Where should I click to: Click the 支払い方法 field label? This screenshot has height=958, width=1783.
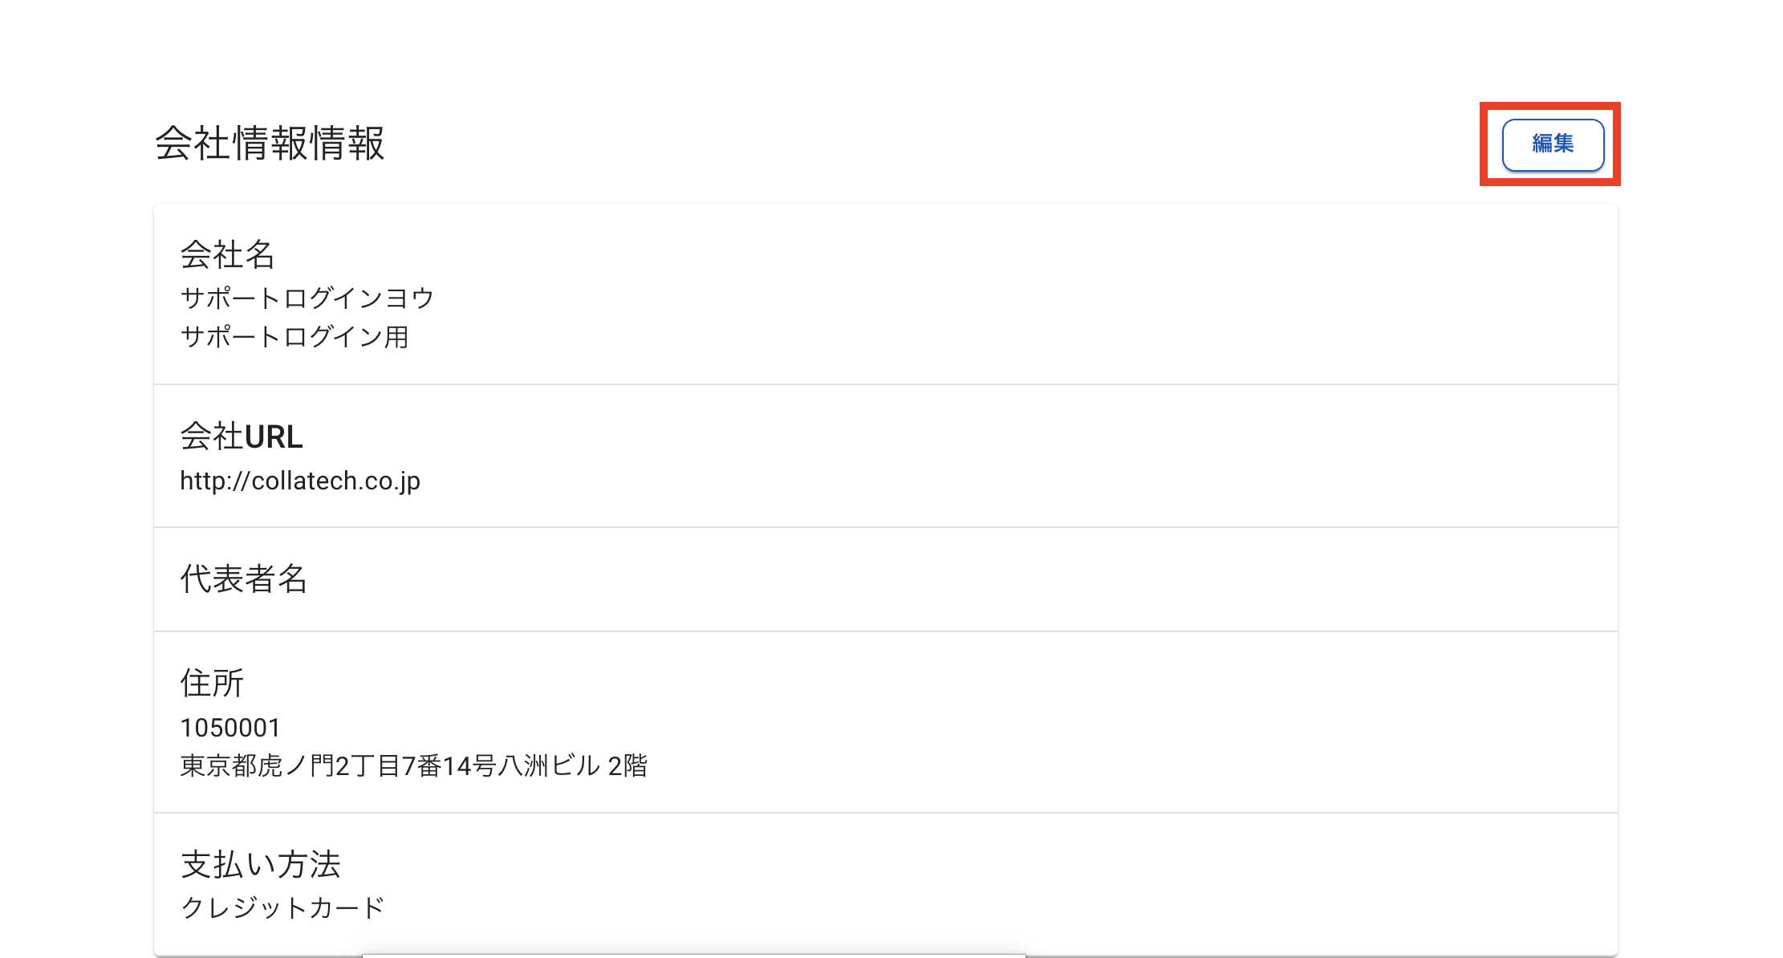[x=261, y=865]
